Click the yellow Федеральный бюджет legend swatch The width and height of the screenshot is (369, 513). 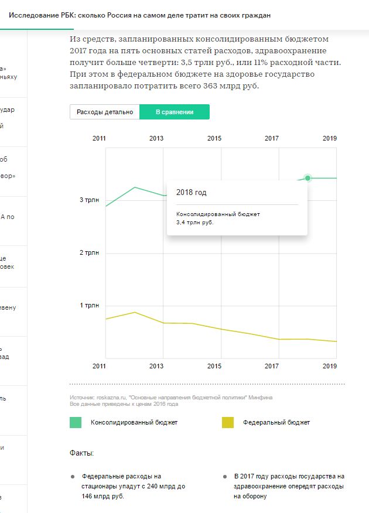(227, 422)
